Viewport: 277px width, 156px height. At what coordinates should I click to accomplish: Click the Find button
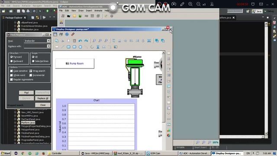(26, 92)
